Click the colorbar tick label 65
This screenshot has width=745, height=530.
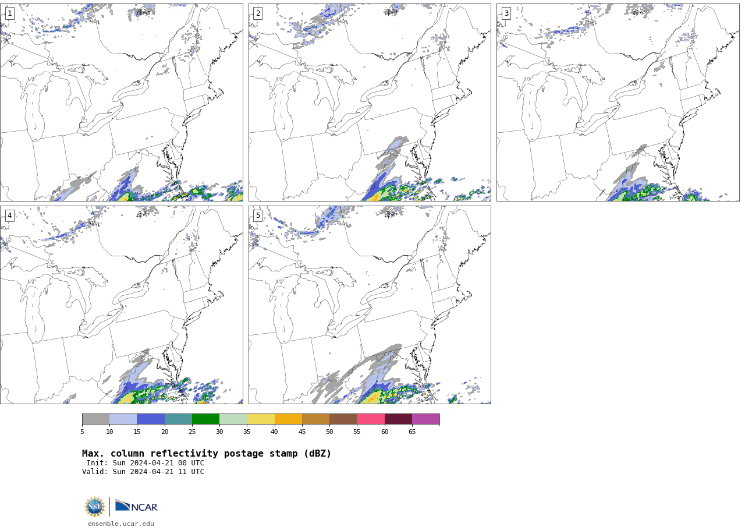(412, 432)
